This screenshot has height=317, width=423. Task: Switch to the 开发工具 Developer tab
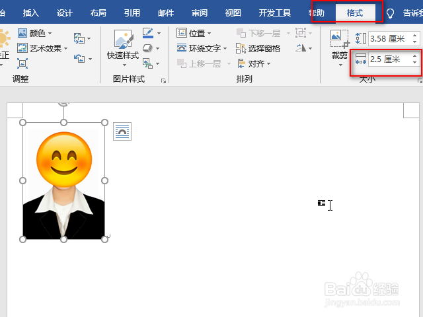click(x=275, y=13)
